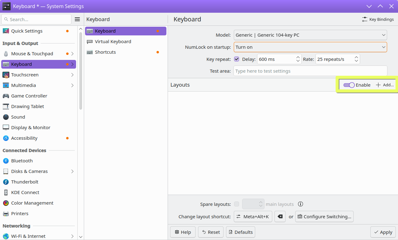
Task: Open the hamburger menu next to search
Action: (x=77, y=19)
